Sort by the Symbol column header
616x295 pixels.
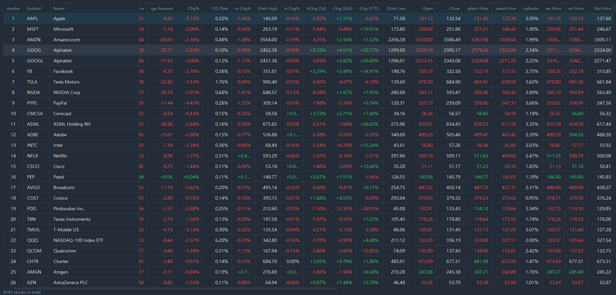pos(34,8)
